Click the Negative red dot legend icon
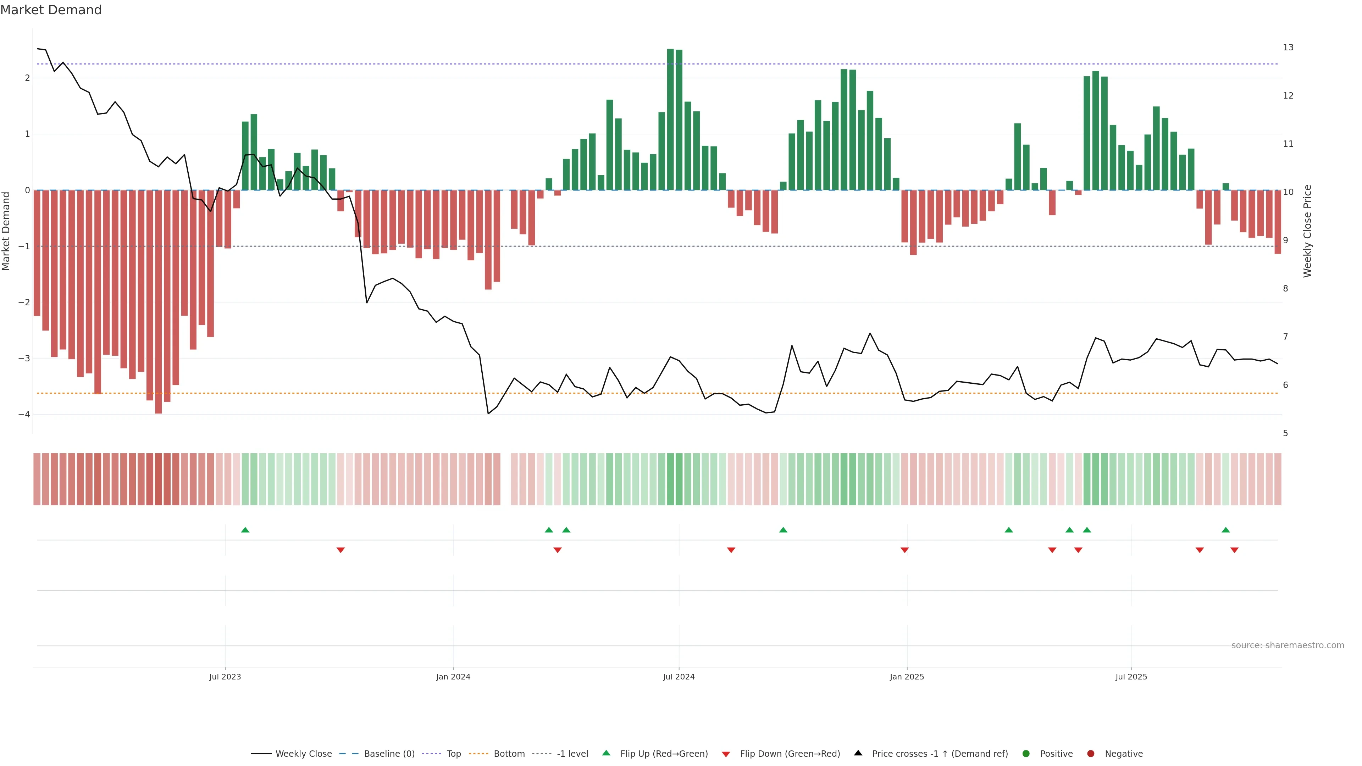This screenshot has width=1362, height=766. click(x=1091, y=753)
